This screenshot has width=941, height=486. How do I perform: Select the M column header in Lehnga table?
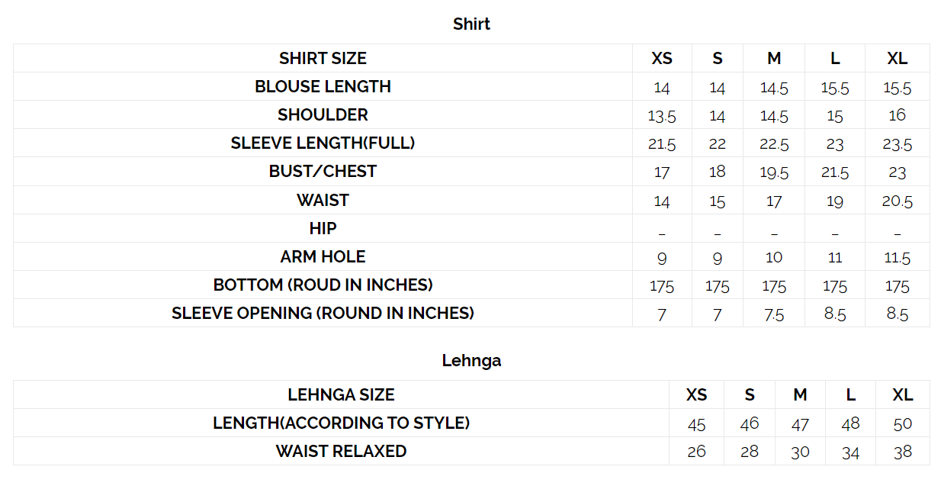(800, 394)
